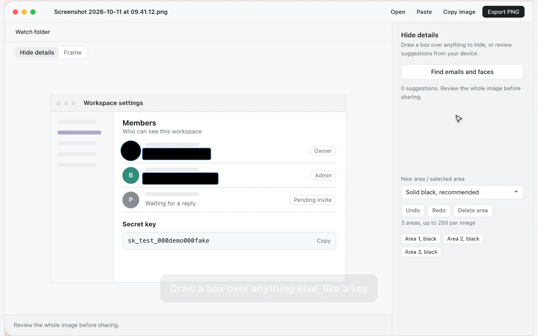This screenshot has height=336, width=538.
Task: Select the Area 1, black chip
Action: click(421, 239)
